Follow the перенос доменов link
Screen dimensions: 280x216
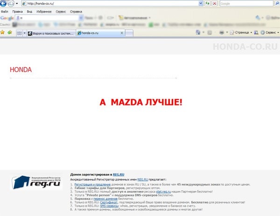(x=105, y=199)
